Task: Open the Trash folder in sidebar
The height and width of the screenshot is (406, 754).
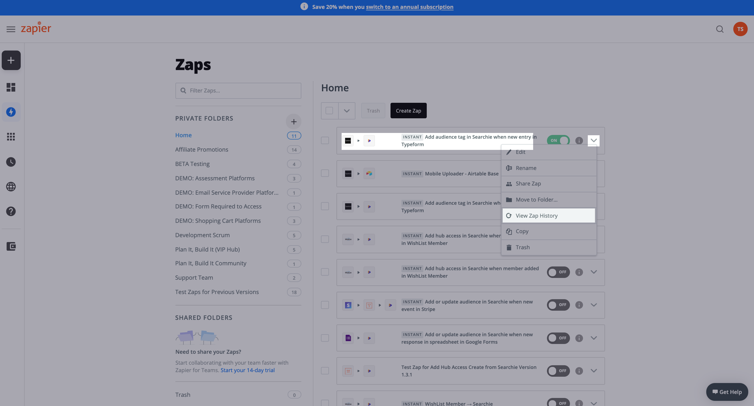Action: click(x=183, y=395)
